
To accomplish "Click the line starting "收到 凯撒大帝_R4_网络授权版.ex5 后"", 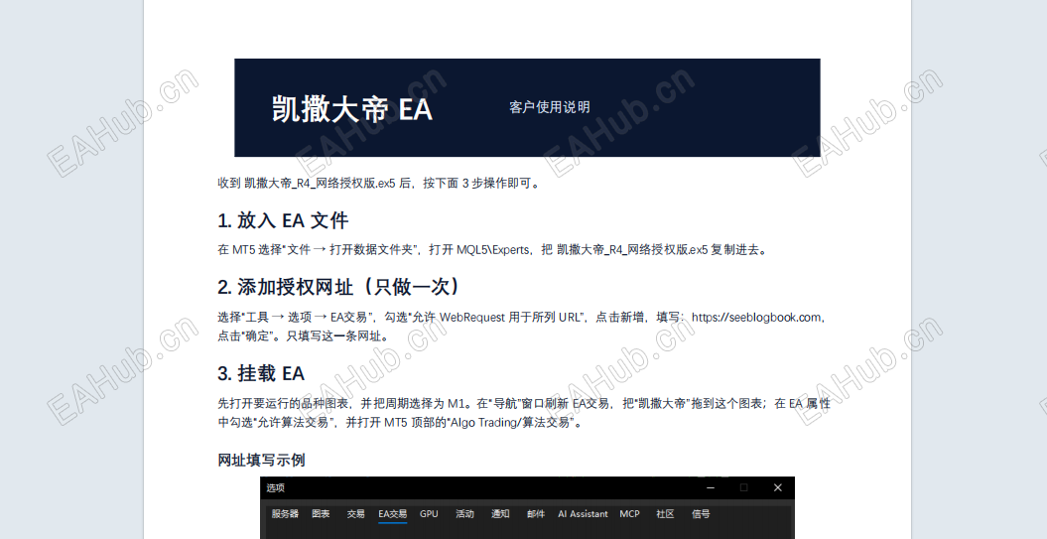I will point(378,183).
